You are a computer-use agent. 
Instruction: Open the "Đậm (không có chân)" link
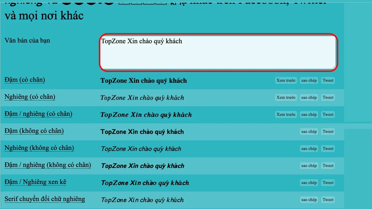(x=34, y=131)
